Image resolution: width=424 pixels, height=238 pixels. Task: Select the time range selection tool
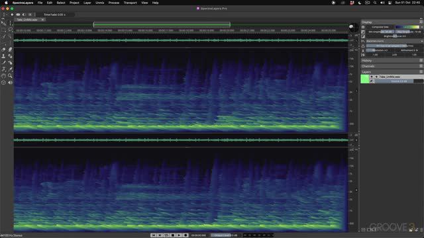[11, 24]
